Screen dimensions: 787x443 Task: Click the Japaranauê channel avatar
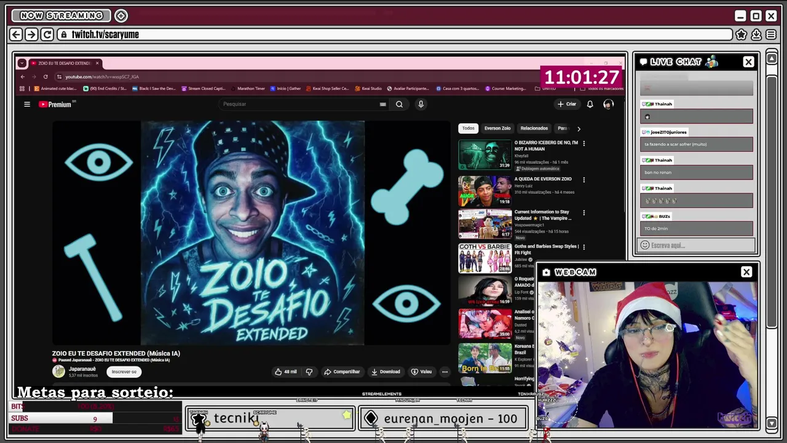click(58, 371)
